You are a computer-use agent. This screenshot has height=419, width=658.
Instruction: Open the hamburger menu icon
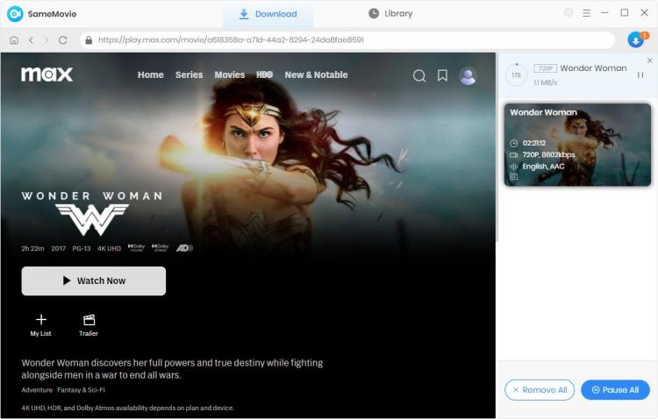click(x=587, y=13)
